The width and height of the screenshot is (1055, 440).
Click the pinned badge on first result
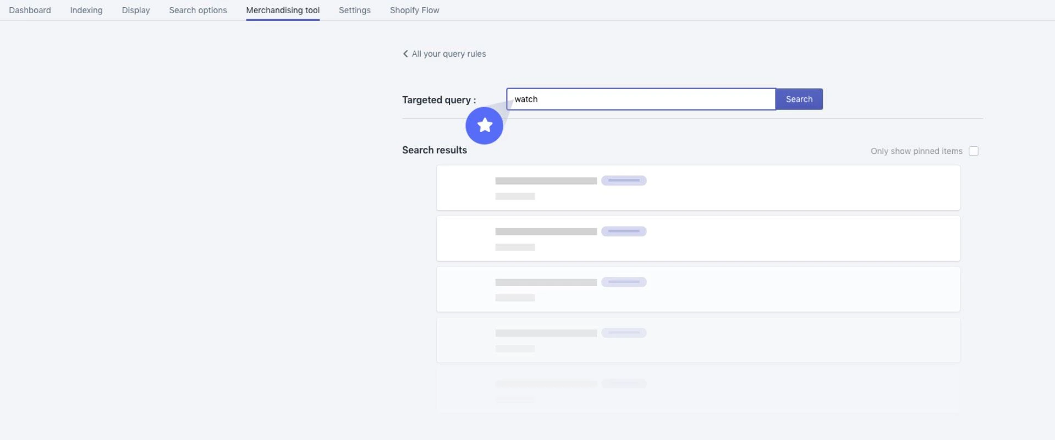624,180
